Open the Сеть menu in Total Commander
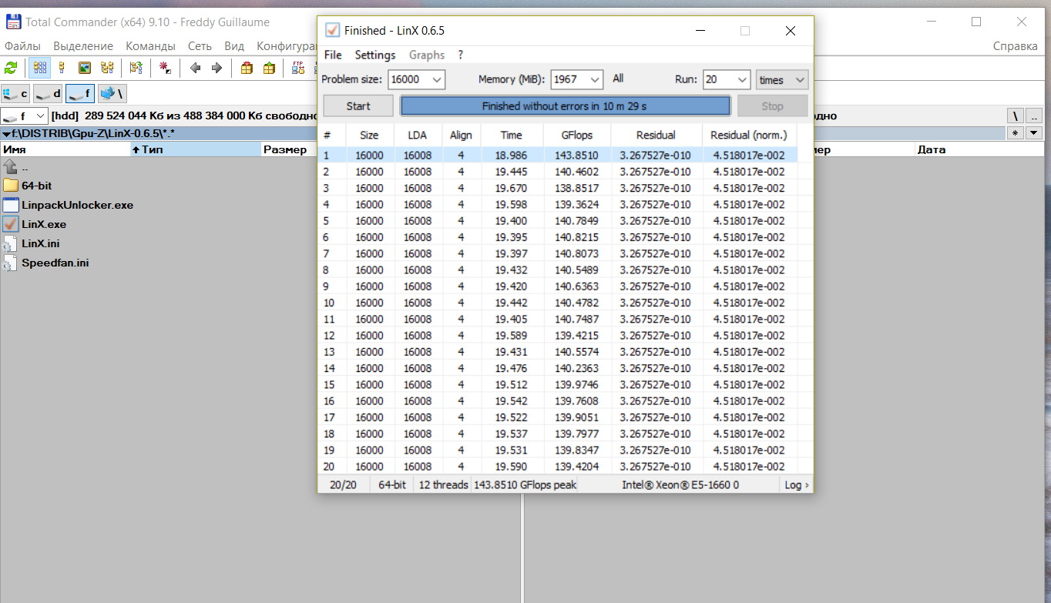 coord(200,46)
